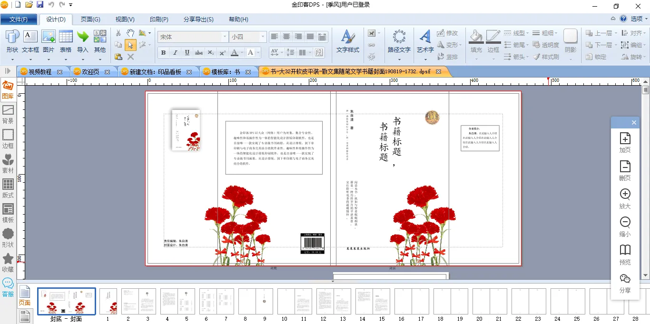Open the 图库 gallery sidebar panel

8,90
